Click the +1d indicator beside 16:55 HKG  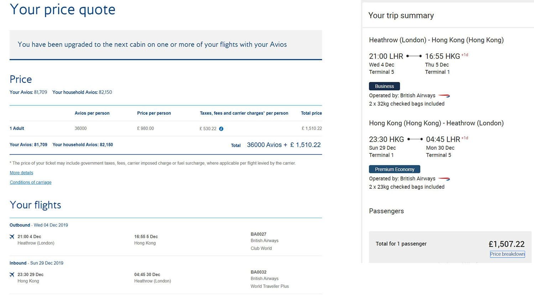[465, 55]
